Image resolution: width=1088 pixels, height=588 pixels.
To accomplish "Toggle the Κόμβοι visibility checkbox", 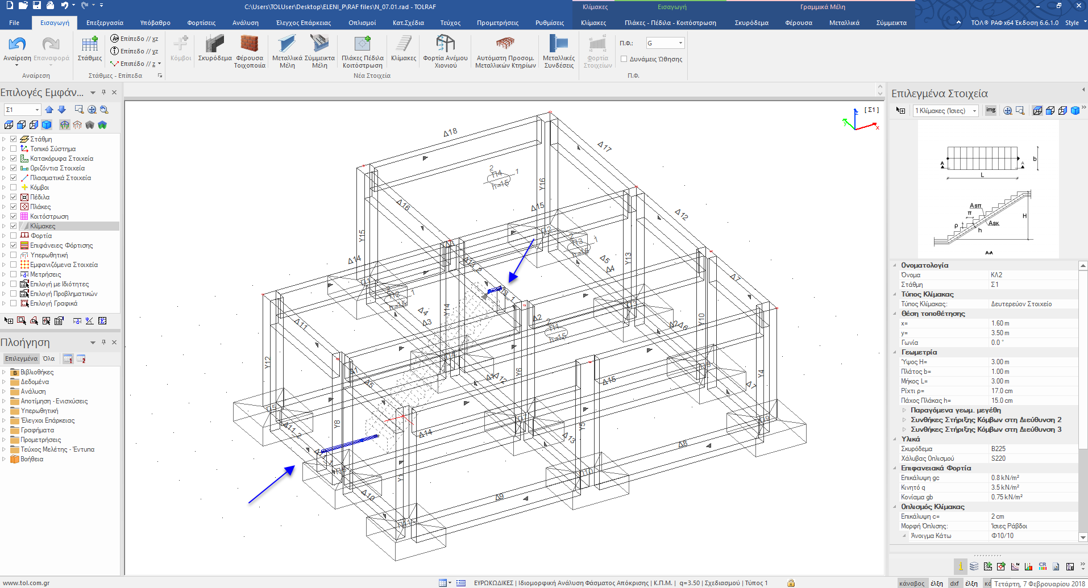I will [x=13, y=187].
